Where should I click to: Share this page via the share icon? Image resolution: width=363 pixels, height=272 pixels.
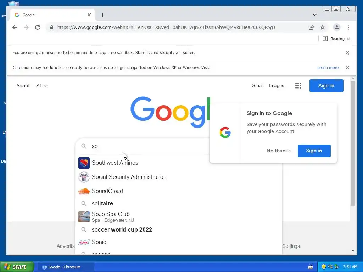(311, 27)
